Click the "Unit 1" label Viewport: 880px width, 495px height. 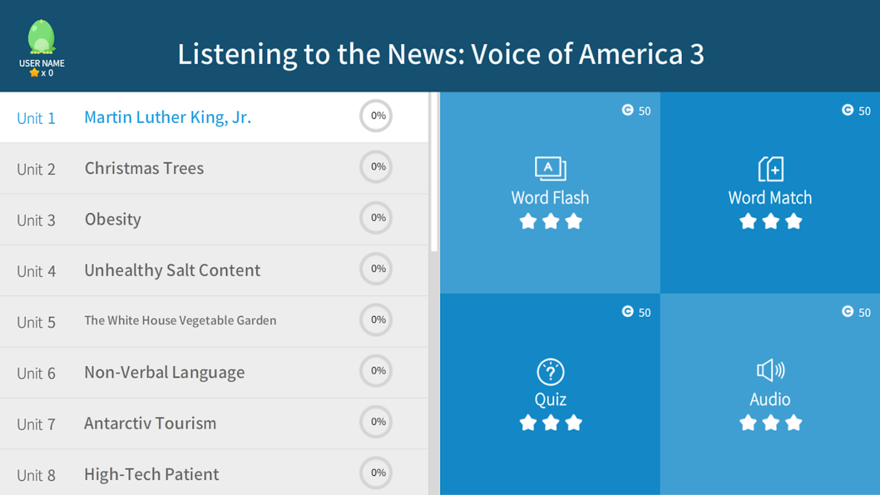tap(36, 118)
